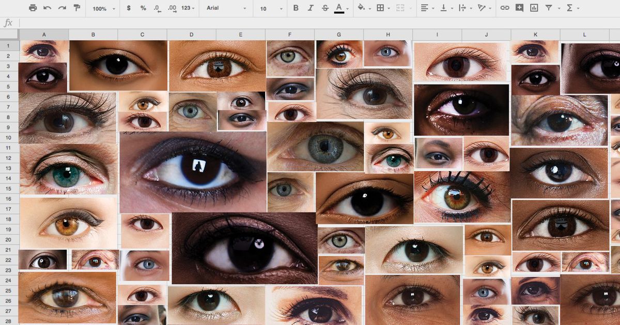
Task: Select column B header
Action: [x=93, y=35]
